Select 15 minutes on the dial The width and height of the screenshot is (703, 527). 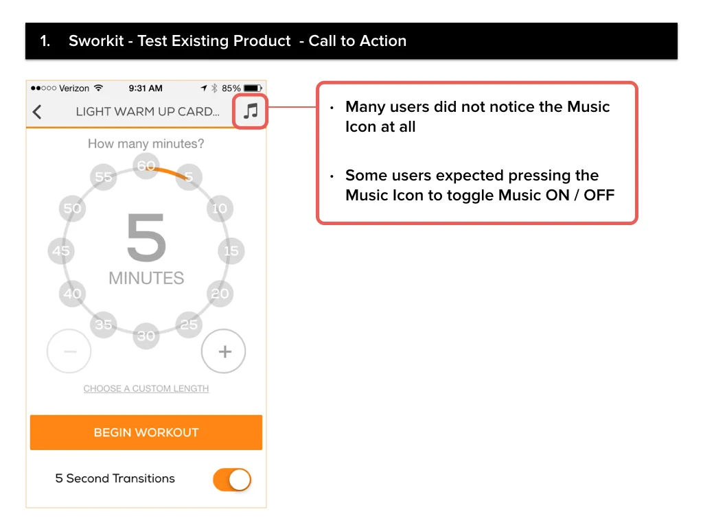point(231,251)
